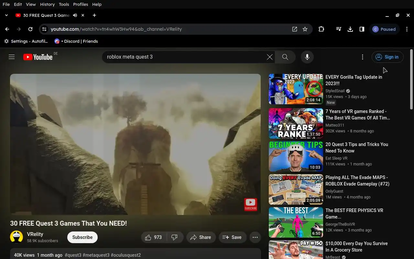This screenshot has height=259, width=414.
Task: Open the View menu
Action: click(x=31, y=4)
